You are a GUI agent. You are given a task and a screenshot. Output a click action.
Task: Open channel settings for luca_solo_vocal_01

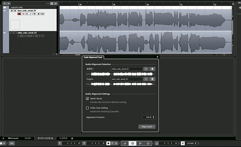[x=27, y=14]
